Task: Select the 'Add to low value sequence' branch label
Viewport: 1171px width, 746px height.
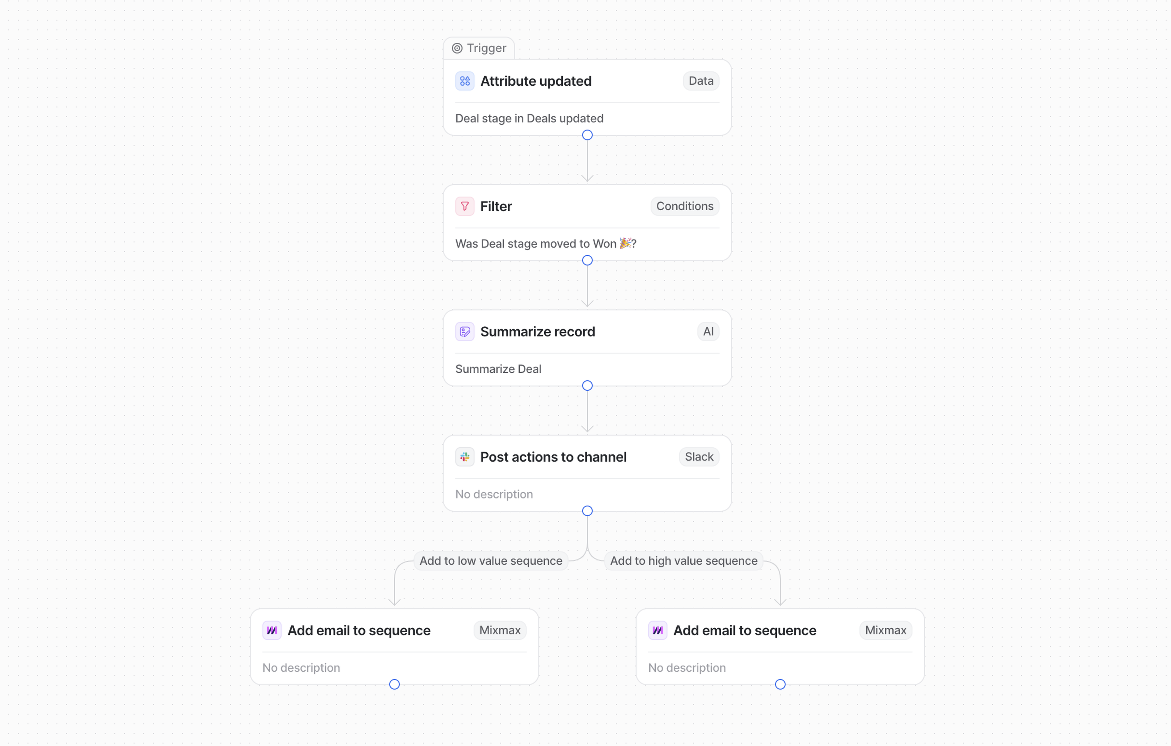Action: [491, 561]
